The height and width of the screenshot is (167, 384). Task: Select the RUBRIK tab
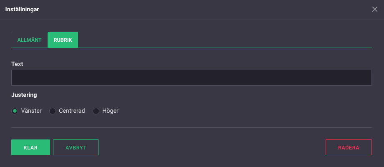click(x=63, y=40)
